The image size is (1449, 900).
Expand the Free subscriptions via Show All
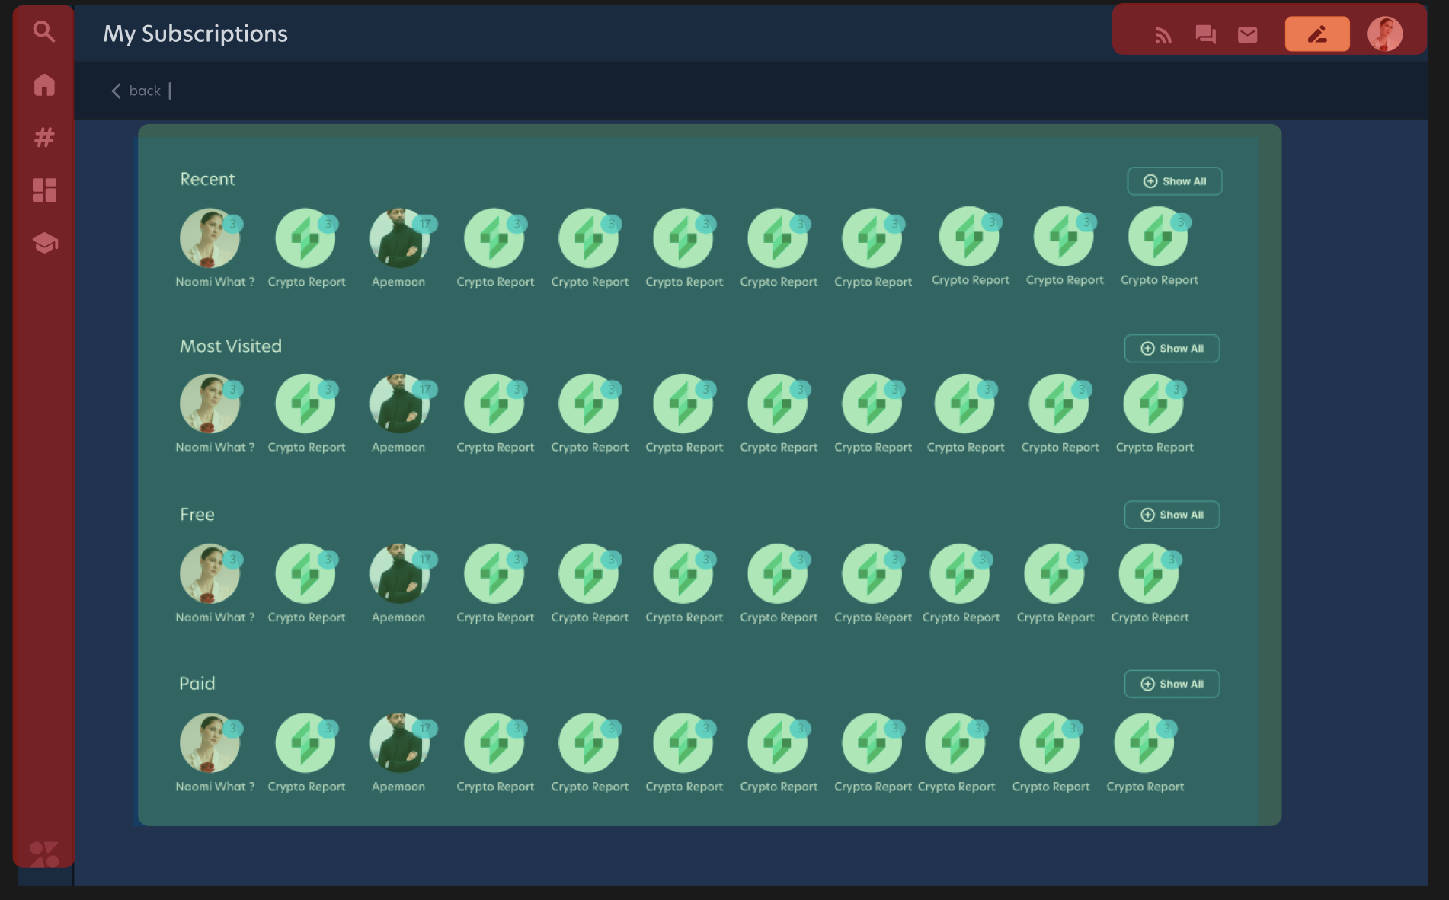tap(1172, 515)
